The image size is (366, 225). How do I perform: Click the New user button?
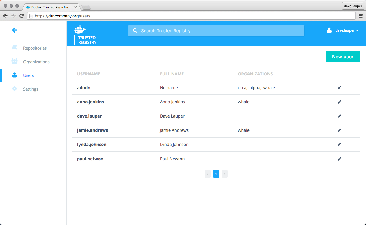pos(343,57)
